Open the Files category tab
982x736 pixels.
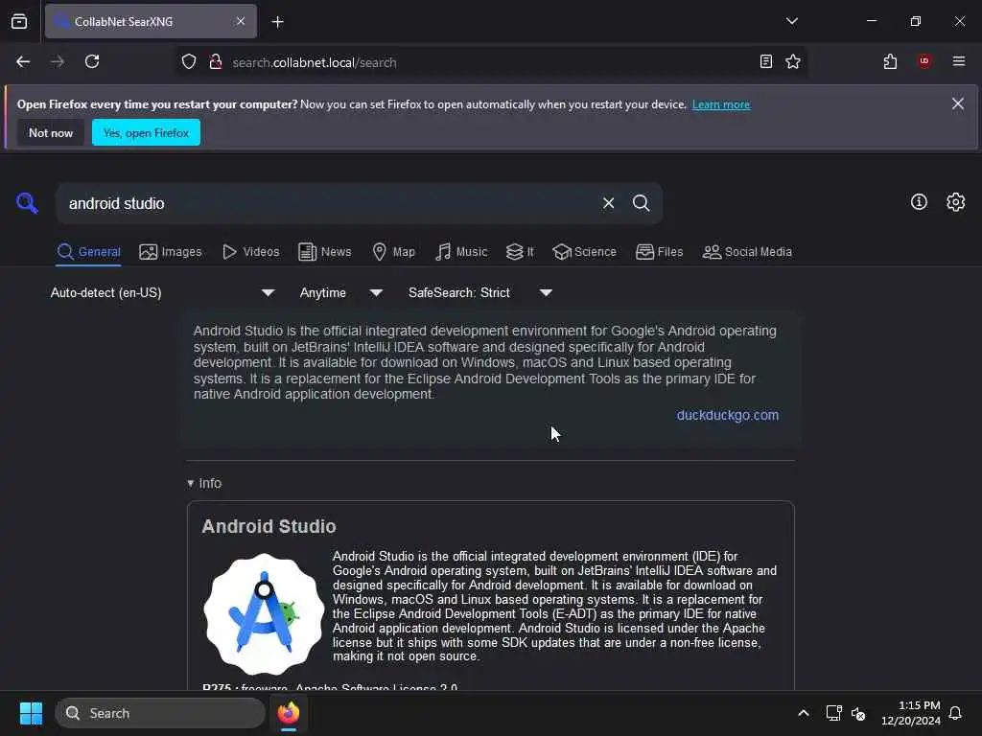pos(659,252)
